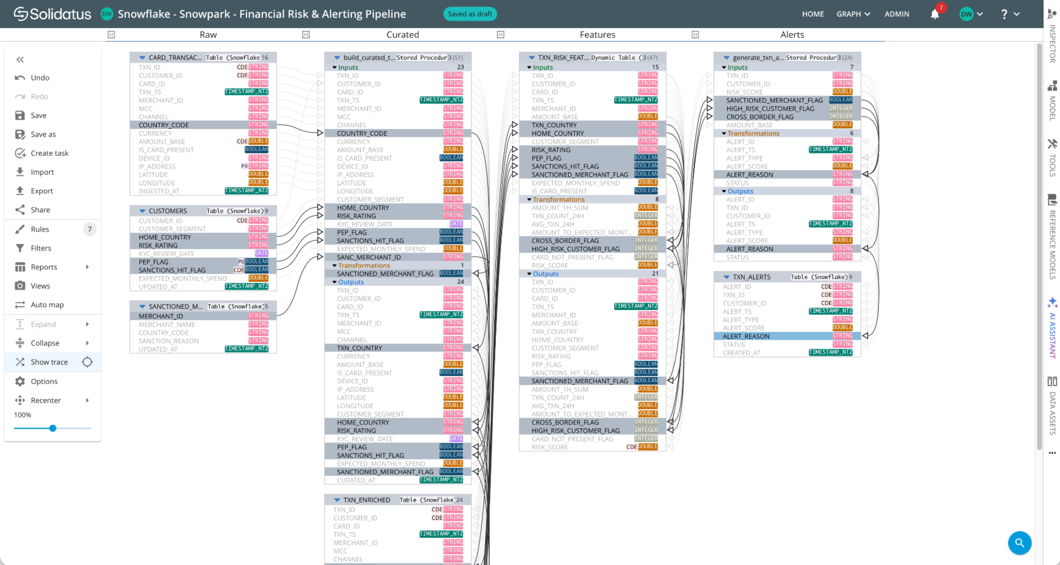Toggle the Raw layer collapse box
This screenshot has width=1060, height=565.
pyautogui.click(x=111, y=35)
